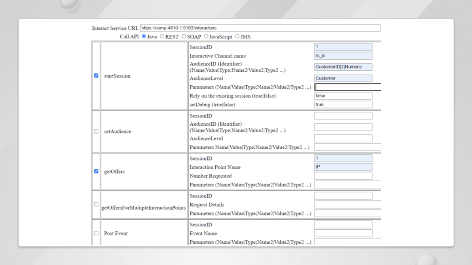Click the Number Requested input box
Image resolution: width=472 pixels, height=265 pixels.
pos(343,176)
